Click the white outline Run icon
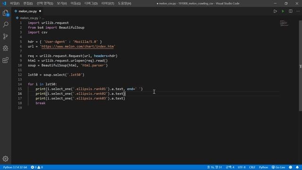 tap(275, 11)
